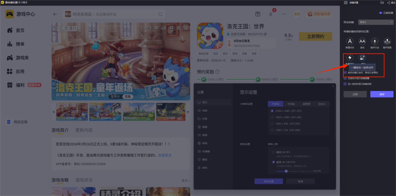The height and width of the screenshot is (196, 396).
Task: Switch to the 游戏资讯 tab
Action: [x=84, y=180]
